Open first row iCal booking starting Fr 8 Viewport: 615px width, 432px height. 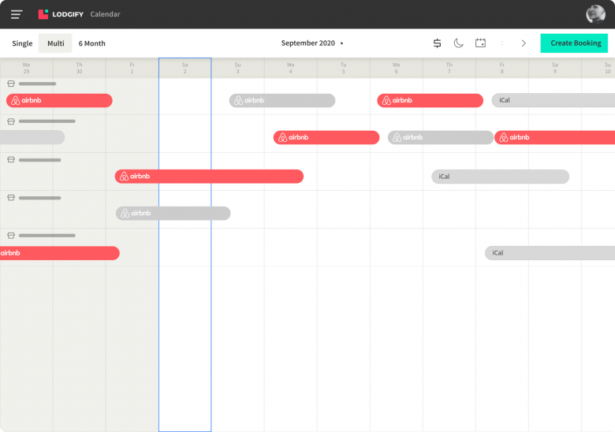click(x=553, y=100)
